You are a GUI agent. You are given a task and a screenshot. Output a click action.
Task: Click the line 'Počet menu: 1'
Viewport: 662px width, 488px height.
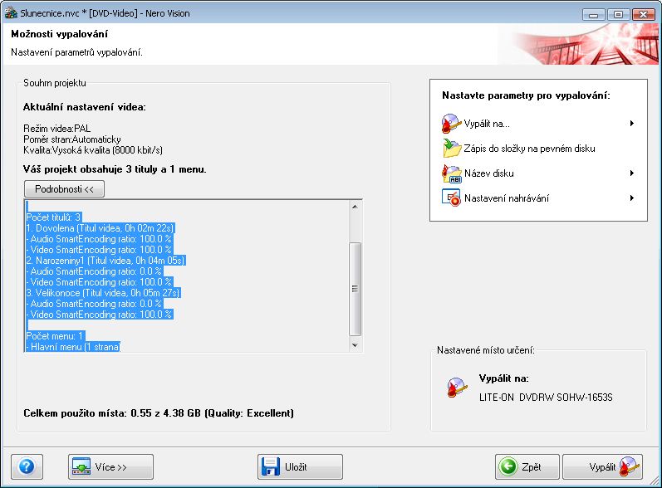(55, 336)
